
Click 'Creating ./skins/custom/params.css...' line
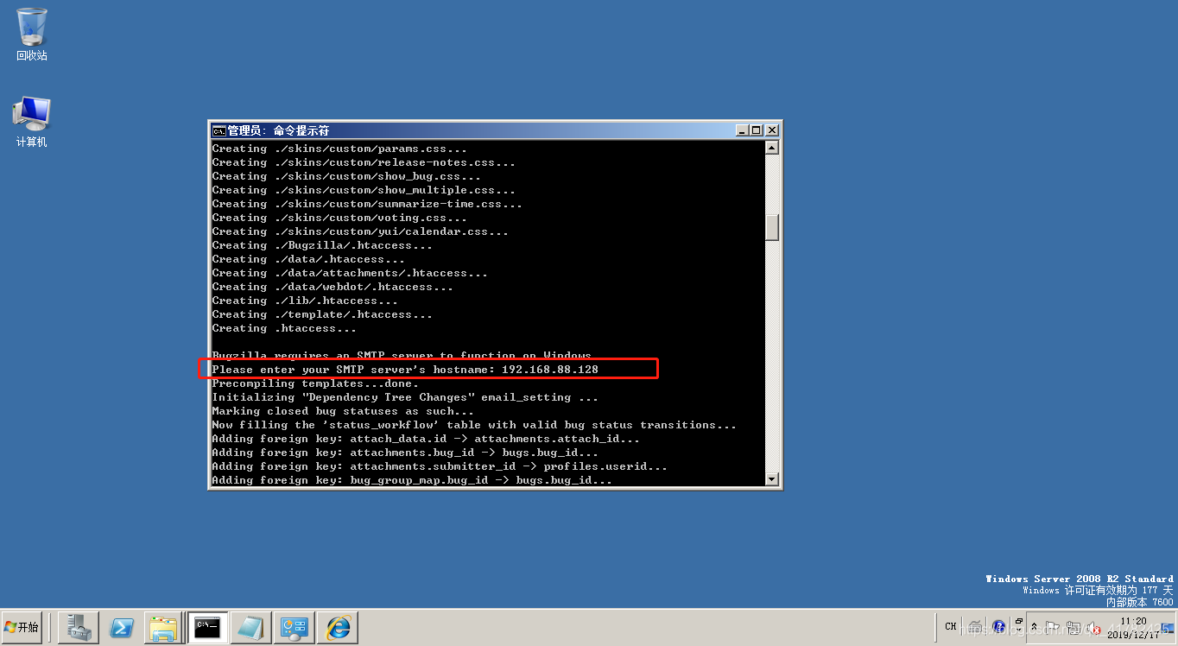[339, 149]
